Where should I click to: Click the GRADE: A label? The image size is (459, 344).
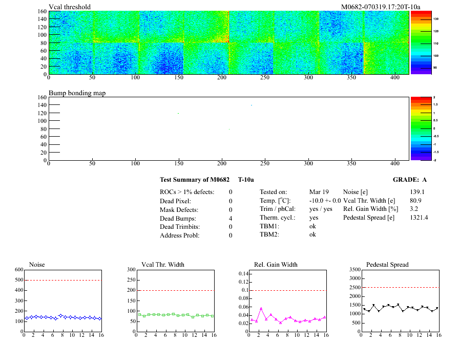409,180
